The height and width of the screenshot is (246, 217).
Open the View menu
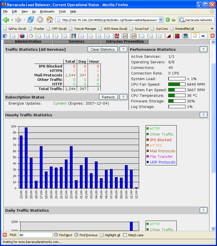(x=24, y=11)
